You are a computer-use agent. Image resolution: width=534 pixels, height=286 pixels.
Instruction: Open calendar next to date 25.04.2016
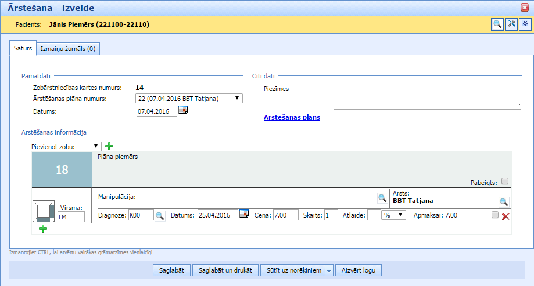244,215
